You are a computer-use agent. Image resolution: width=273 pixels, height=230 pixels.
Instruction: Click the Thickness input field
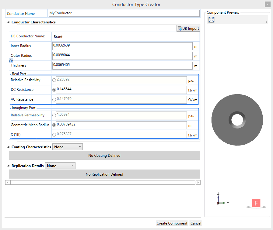point(122,66)
